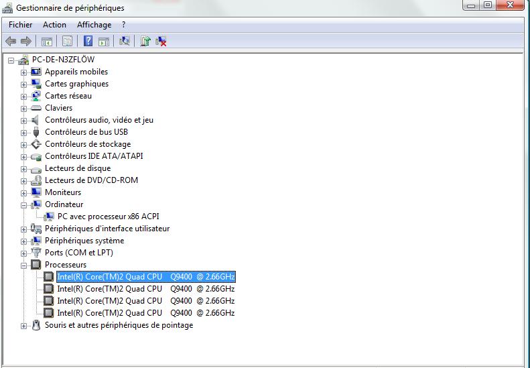Click the scan for hardware changes icon

[x=124, y=42]
